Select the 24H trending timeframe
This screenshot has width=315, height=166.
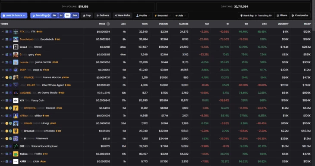(75, 15)
